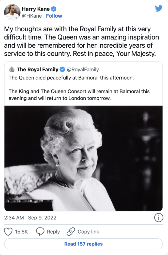Click the Twitter bird logo
The height and width of the screenshot is (255, 168).
(159, 8)
